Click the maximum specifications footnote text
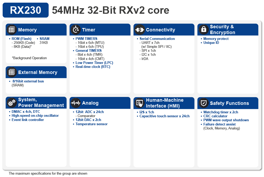264x177 pixels. coord(48,174)
